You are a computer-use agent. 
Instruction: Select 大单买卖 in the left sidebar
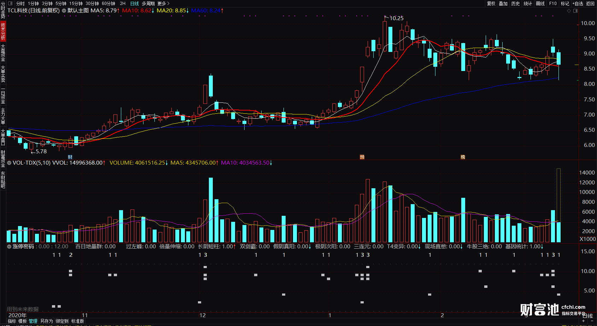pyautogui.click(x=3, y=74)
